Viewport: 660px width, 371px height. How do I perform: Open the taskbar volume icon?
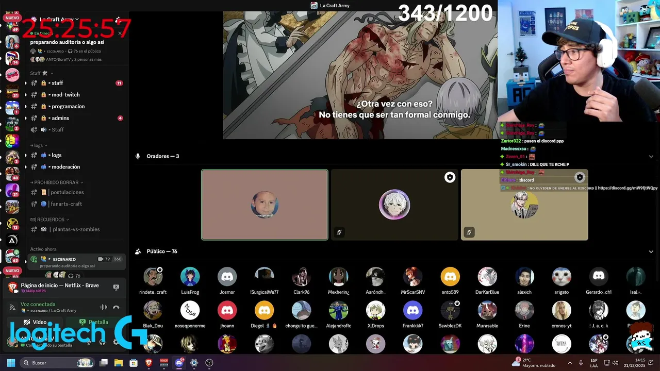pos(615,363)
